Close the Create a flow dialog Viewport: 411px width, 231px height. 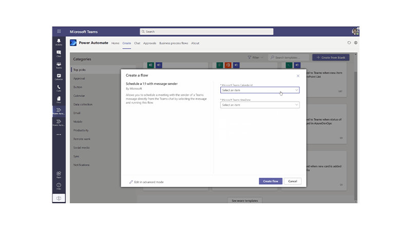[298, 75]
